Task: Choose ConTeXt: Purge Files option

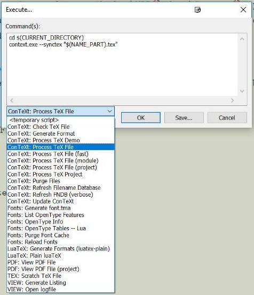Action: tap(60, 181)
